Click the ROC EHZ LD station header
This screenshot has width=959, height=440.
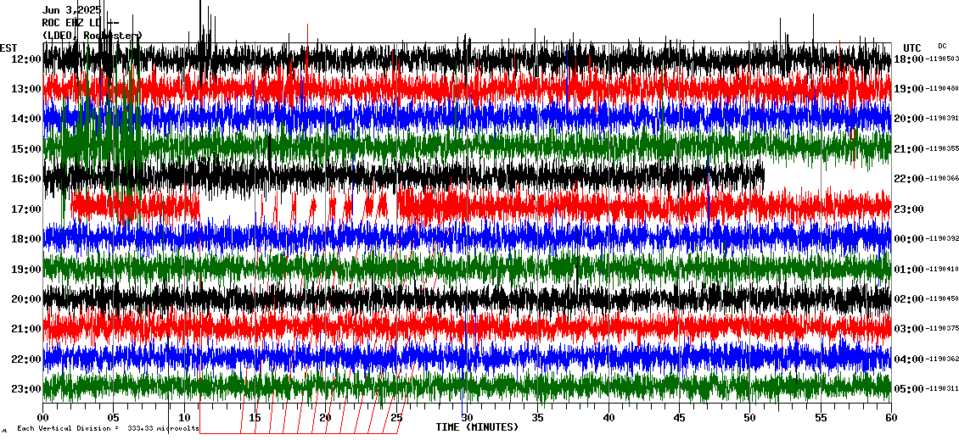click(80, 23)
